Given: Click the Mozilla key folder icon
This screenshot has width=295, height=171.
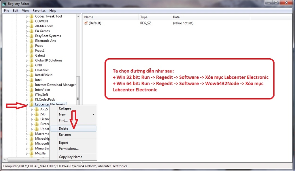Looking at the screenshot, I should point(31,153).
